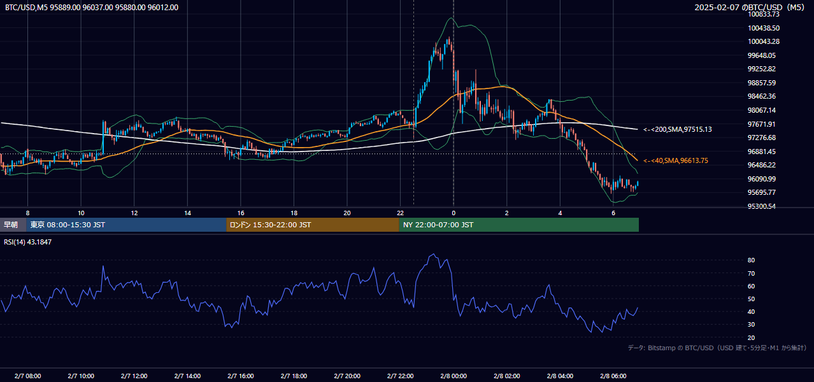The height and width of the screenshot is (382, 814).
Task: Click the price axis value 96486.22
Action: pyautogui.click(x=762, y=165)
